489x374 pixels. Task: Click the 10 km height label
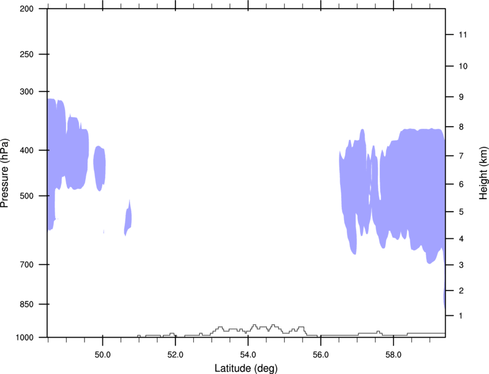pyautogui.click(x=463, y=66)
